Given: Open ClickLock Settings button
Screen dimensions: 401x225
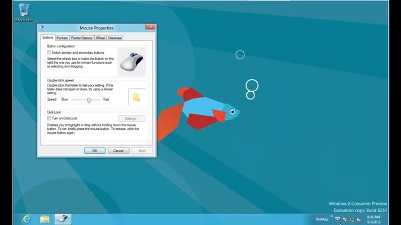Looking at the screenshot, I should coord(132,119).
